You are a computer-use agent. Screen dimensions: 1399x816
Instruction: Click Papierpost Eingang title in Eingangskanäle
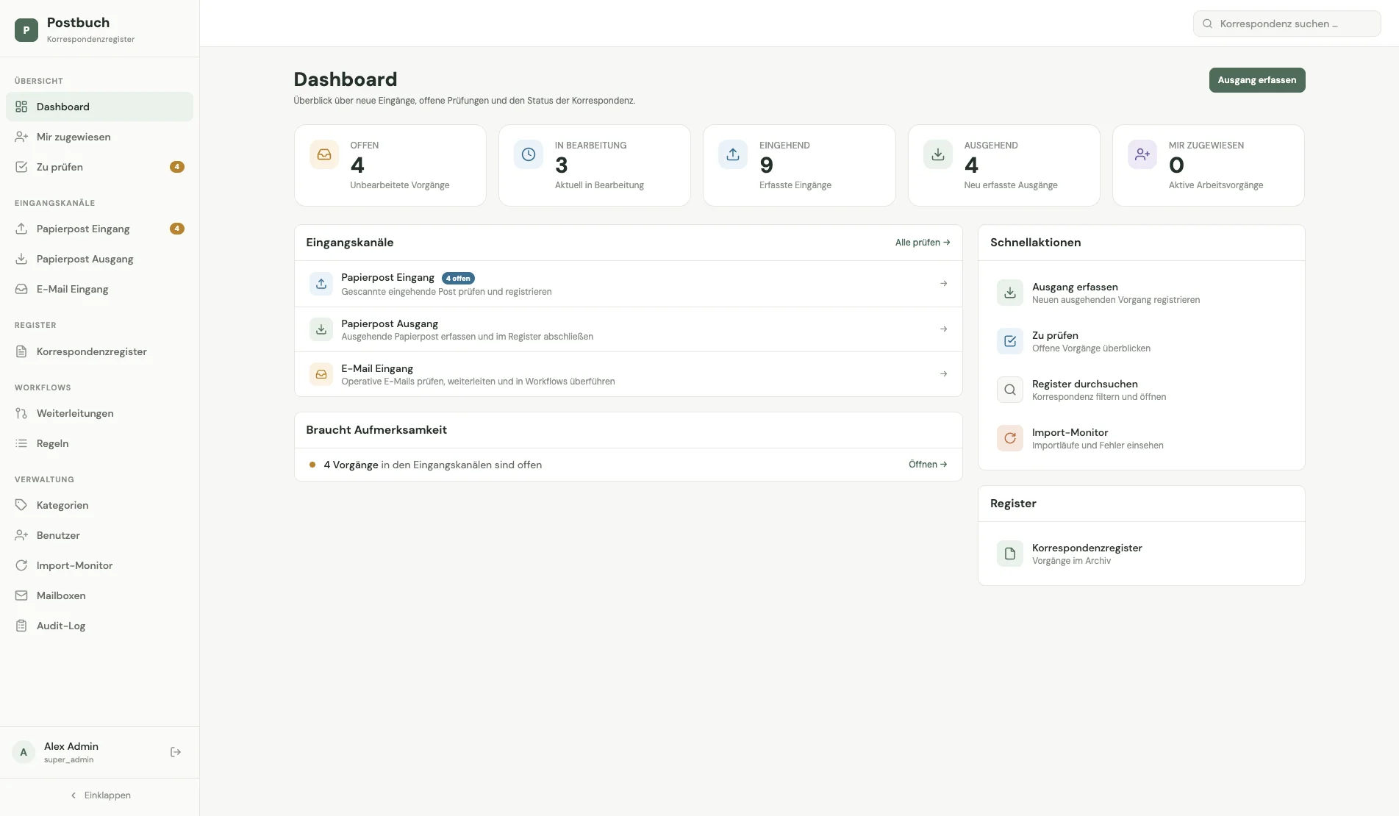pos(387,277)
